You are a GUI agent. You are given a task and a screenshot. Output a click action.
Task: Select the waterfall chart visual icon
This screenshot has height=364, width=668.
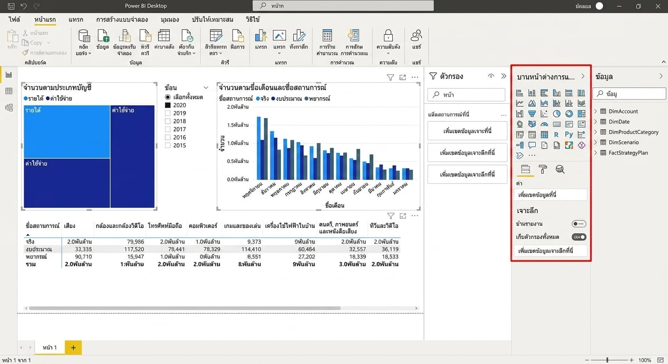tap(520, 114)
